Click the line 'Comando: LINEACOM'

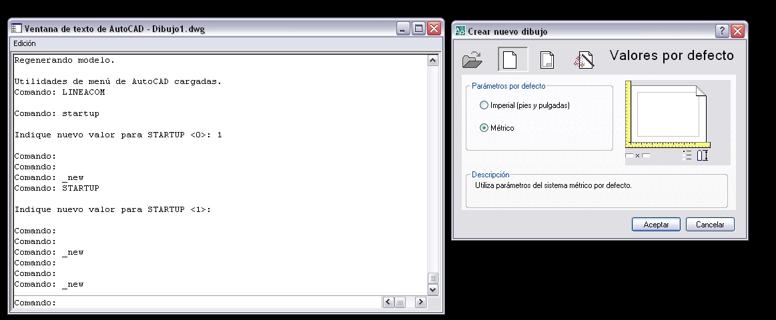59,92
